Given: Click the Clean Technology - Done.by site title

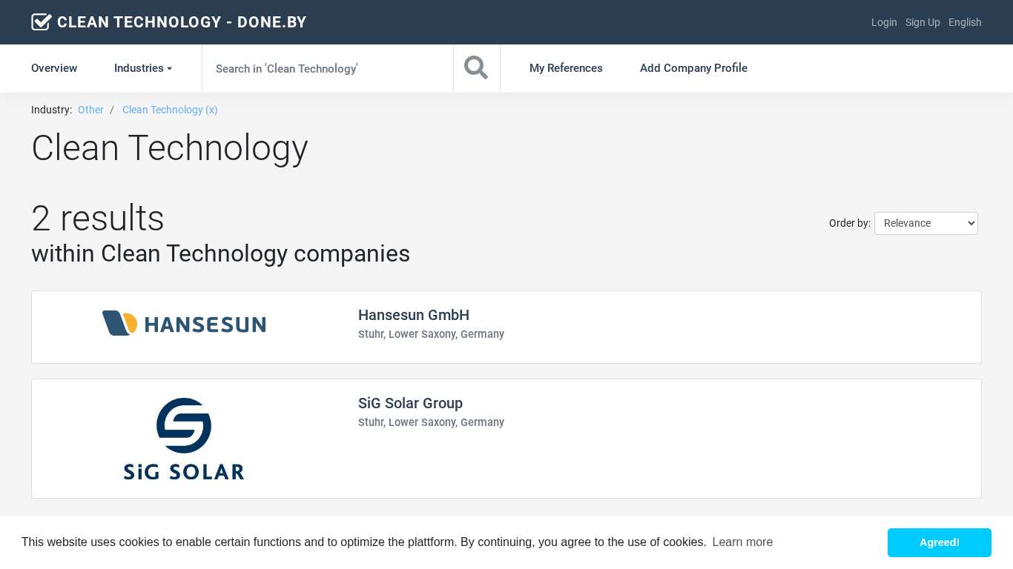Looking at the screenshot, I should point(182,22).
